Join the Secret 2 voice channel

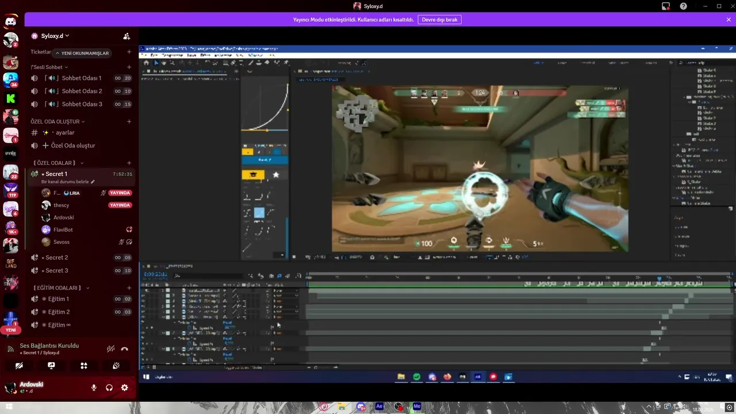click(x=81, y=258)
